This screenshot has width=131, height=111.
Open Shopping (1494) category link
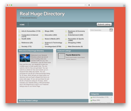point(74,43)
